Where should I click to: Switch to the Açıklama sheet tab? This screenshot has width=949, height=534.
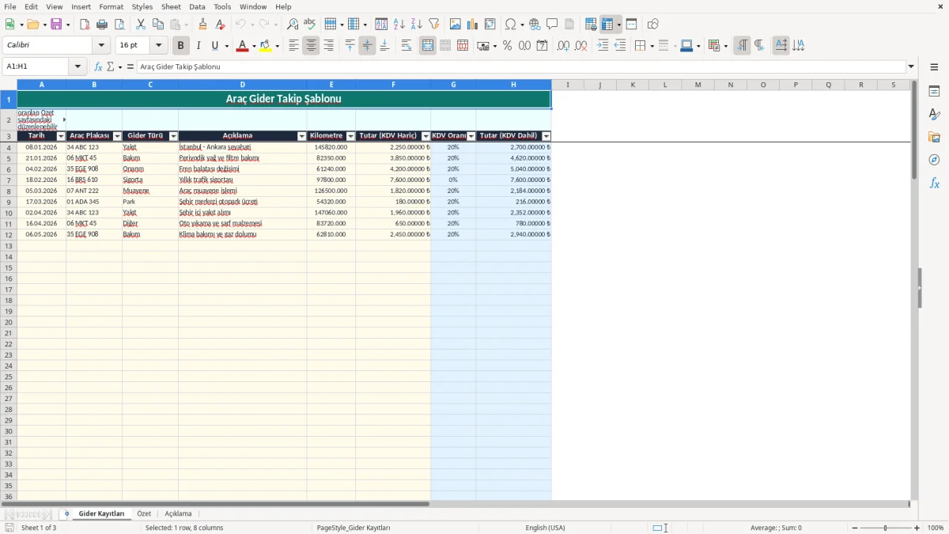(178, 514)
